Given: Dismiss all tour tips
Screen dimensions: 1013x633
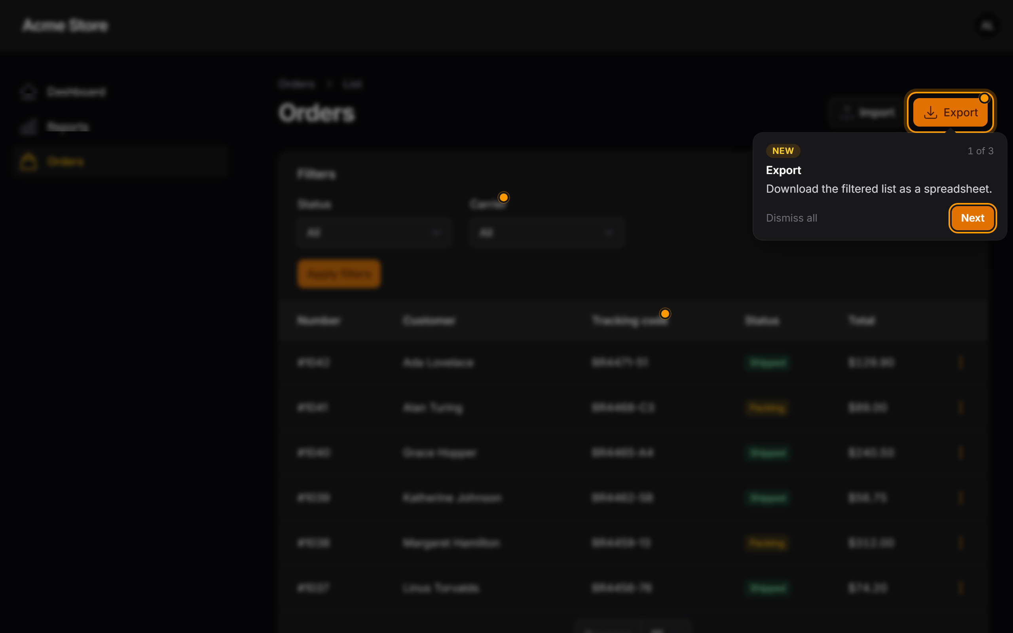Looking at the screenshot, I should click(791, 218).
